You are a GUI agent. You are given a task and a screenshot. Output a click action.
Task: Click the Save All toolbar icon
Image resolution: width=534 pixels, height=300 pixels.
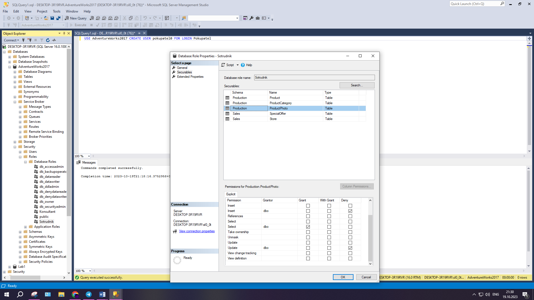point(58,18)
